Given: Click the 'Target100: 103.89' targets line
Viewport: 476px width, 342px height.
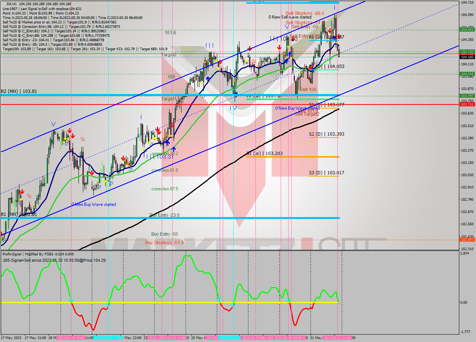Looking at the screenshot, I should (85, 49).
